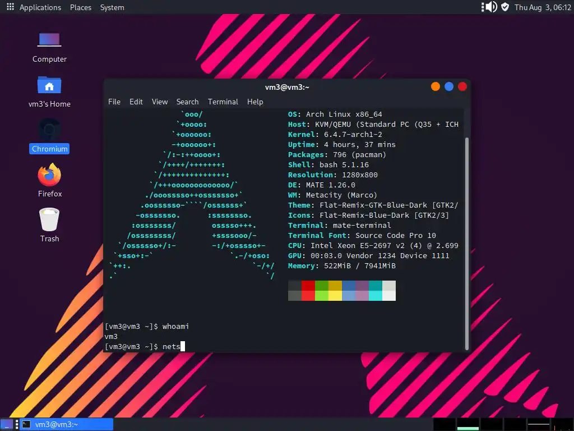The width and height of the screenshot is (574, 431).
Task: Click the 'GPU: 00:03.0 Vendor 1234' line
Action: click(x=369, y=255)
